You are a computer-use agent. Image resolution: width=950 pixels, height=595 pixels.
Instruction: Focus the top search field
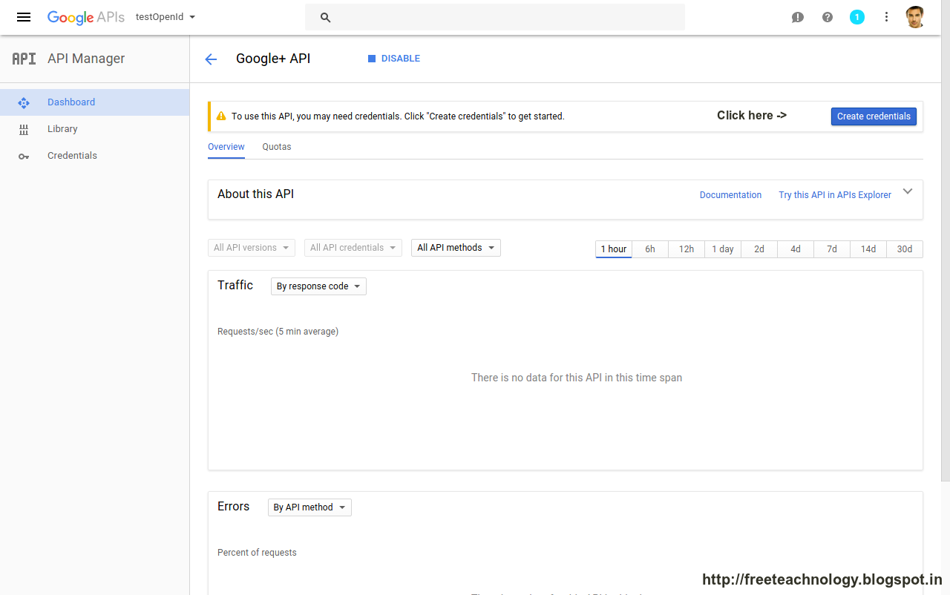(x=495, y=17)
